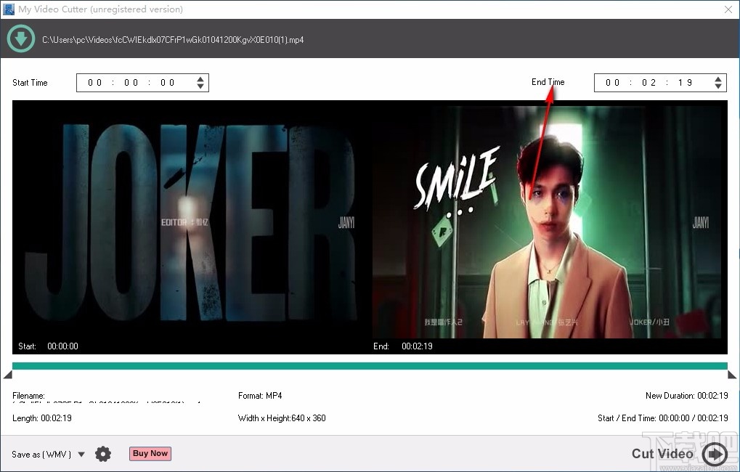This screenshot has width=740, height=472.
Task: Close the My Video Cutter window
Action: tap(728, 9)
